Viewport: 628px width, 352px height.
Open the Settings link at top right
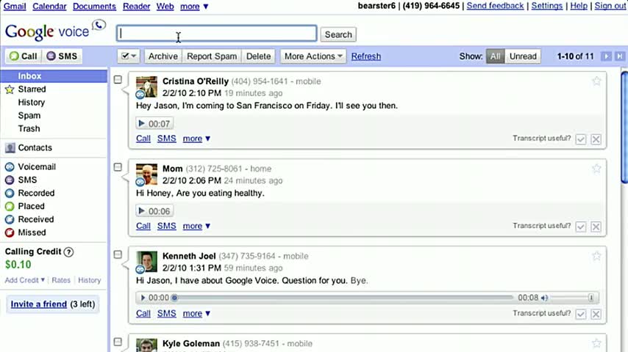(546, 6)
